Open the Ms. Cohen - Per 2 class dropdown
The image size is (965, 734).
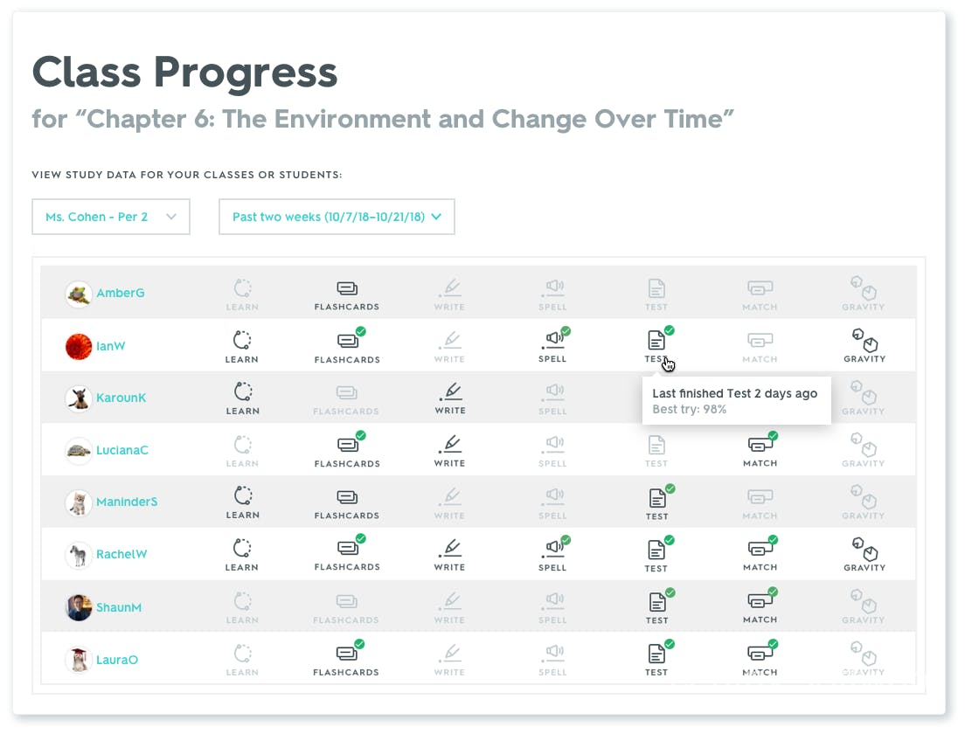[111, 217]
